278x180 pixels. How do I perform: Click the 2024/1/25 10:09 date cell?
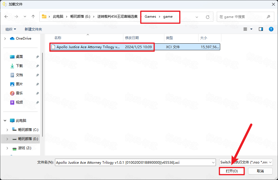point(138,47)
